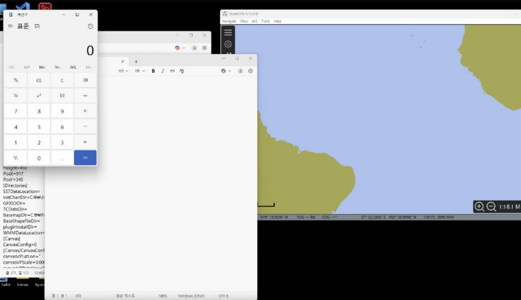Click calculator digit 0 key
This screenshot has width=521, height=300.
(39, 158)
